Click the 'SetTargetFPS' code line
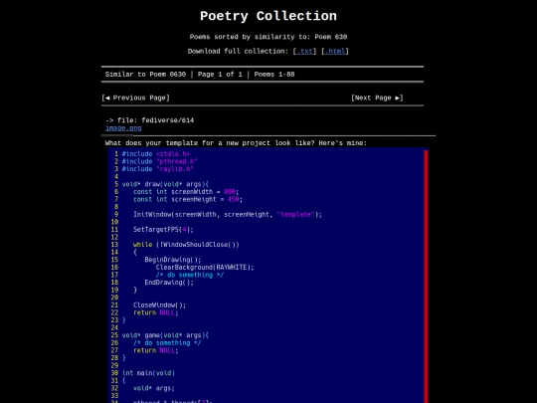Image resolution: width=537 pixels, height=403 pixels. (163, 230)
